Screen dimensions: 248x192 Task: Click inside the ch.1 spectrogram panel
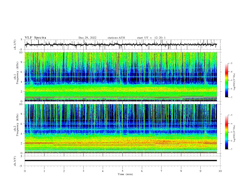click(121, 77)
